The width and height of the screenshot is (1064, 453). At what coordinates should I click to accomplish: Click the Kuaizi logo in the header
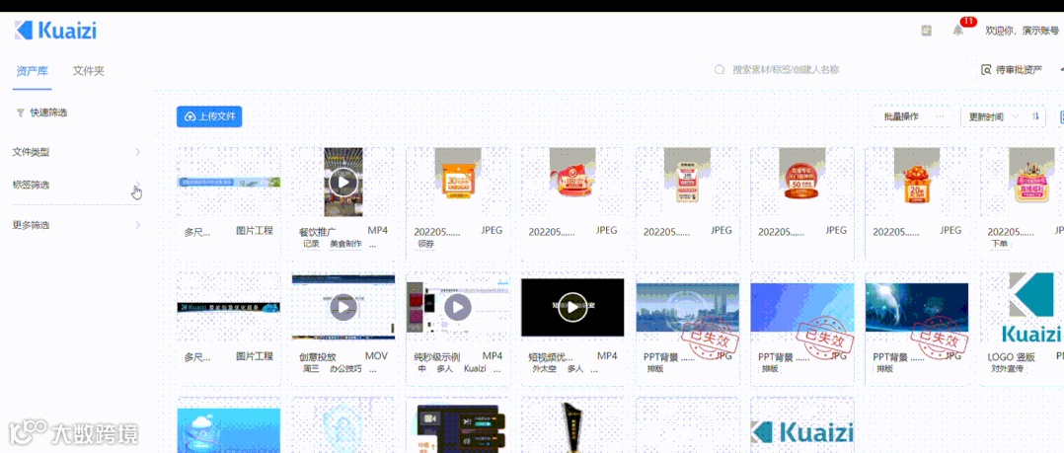55,30
